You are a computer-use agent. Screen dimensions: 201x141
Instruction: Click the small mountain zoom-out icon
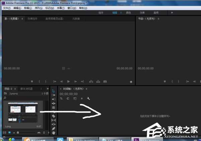coord(14,133)
